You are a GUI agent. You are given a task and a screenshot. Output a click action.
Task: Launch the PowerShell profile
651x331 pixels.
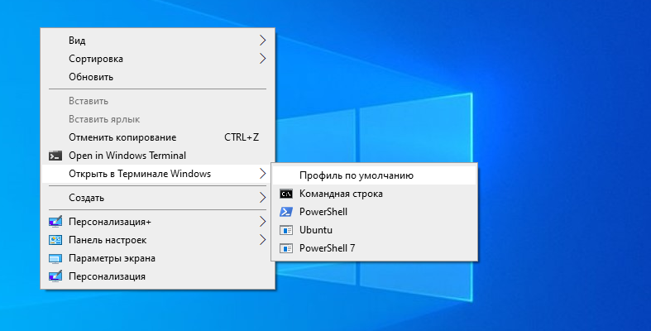click(x=374, y=212)
